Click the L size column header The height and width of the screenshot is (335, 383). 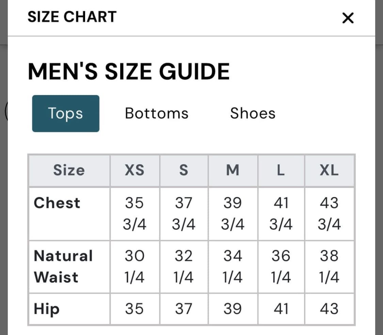coord(281,170)
